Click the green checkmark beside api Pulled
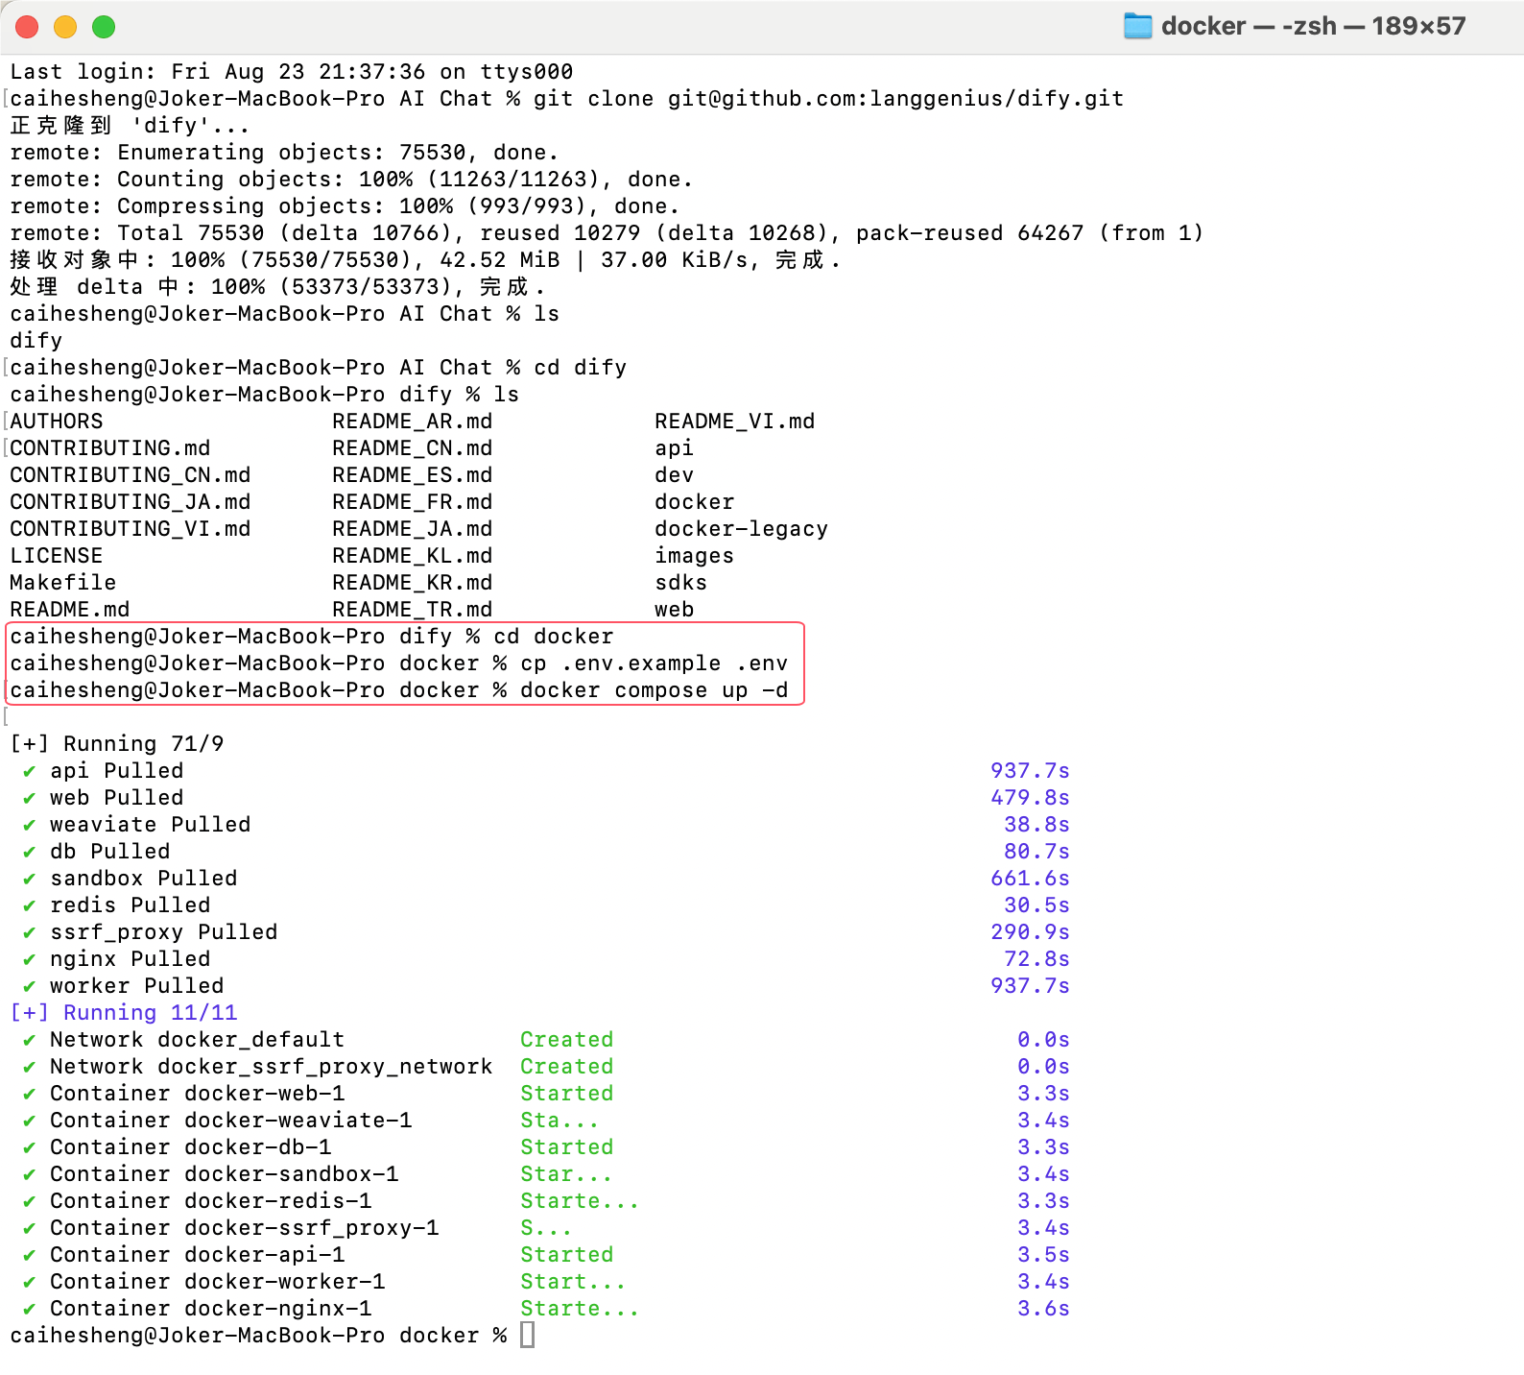 pos(30,771)
